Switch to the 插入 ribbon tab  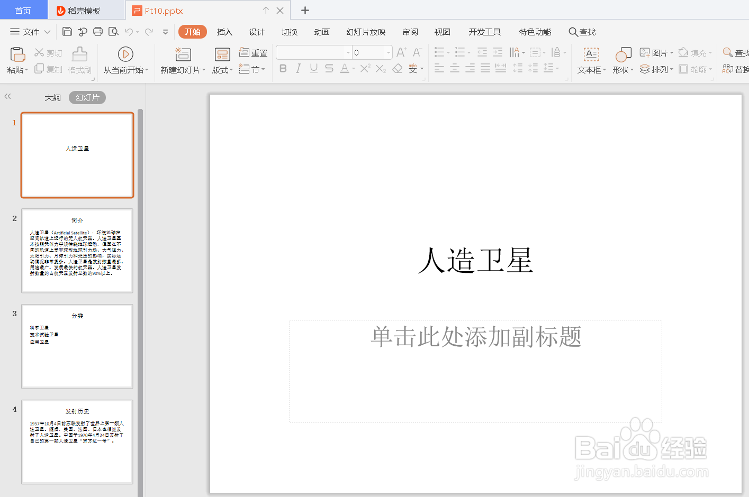pos(224,32)
